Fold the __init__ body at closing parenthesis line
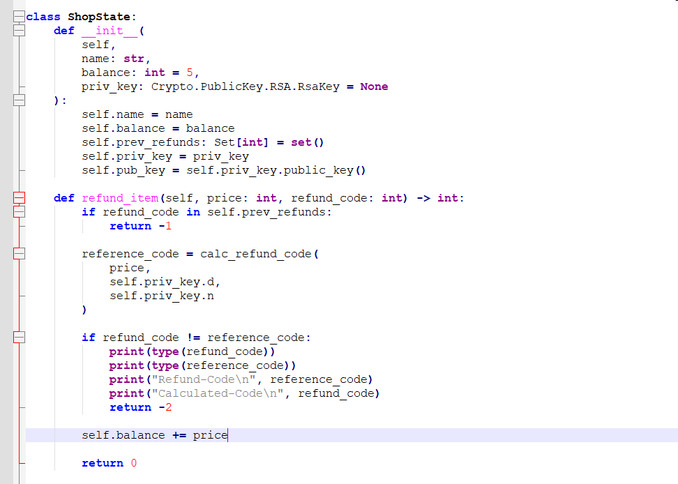This screenshot has height=484, width=678. 20,100
